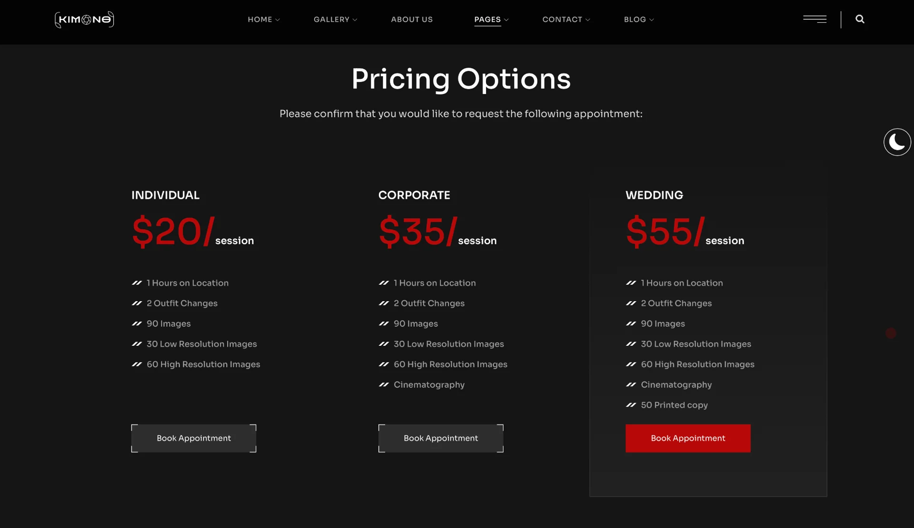Click the red Wedding Book Appointment button

[688, 438]
